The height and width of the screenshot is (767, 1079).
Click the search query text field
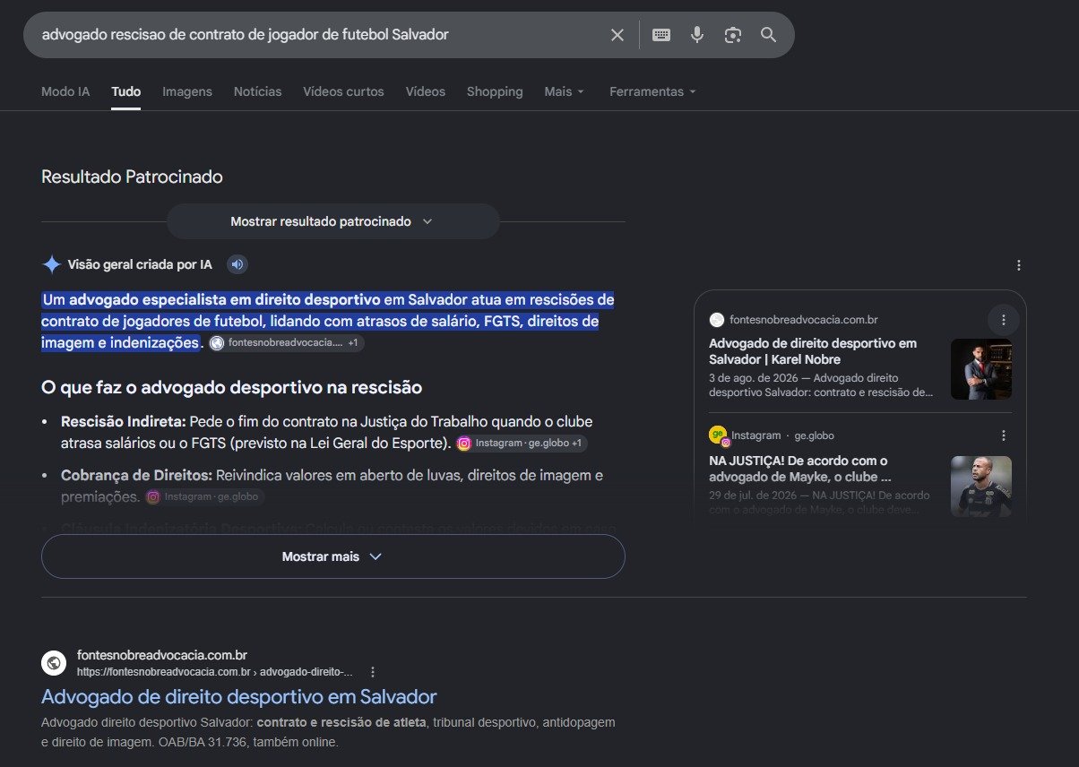pyautogui.click(x=318, y=35)
